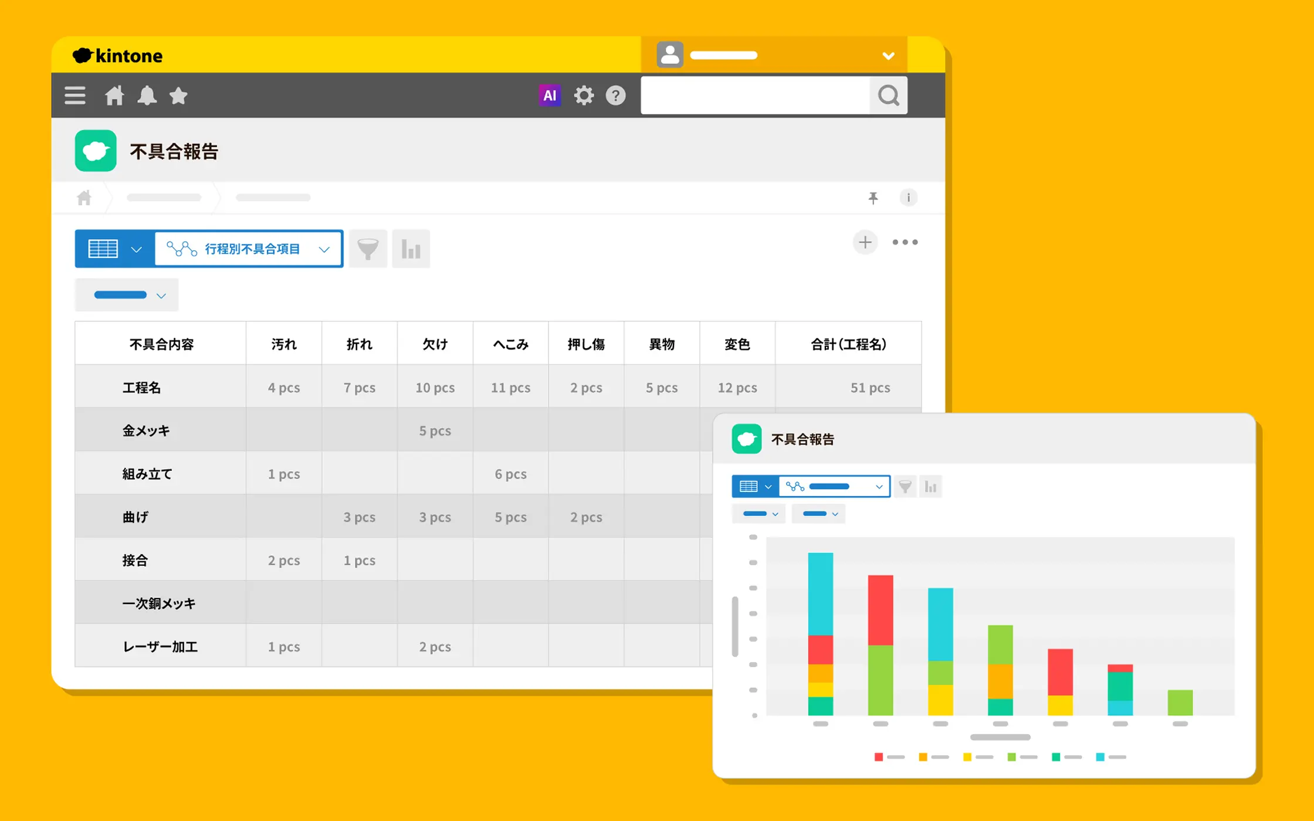Open the help question mark
The height and width of the screenshot is (821, 1314).
[615, 95]
